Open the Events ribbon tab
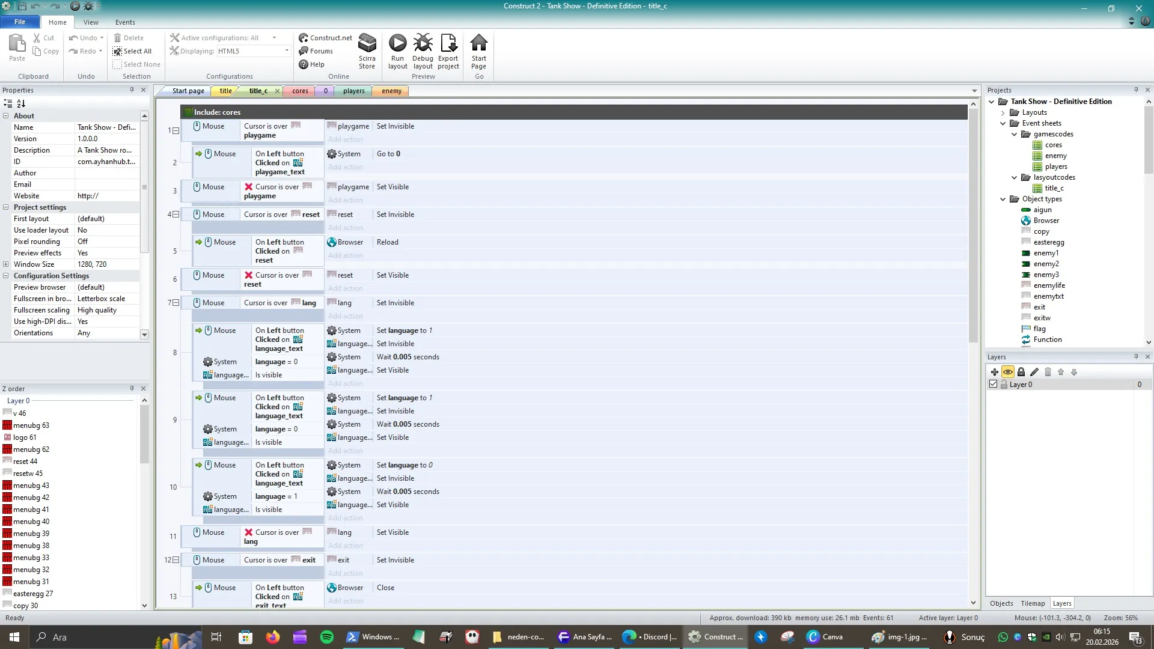The width and height of the screenshot is (1154, 649). [x=125, y=22]
